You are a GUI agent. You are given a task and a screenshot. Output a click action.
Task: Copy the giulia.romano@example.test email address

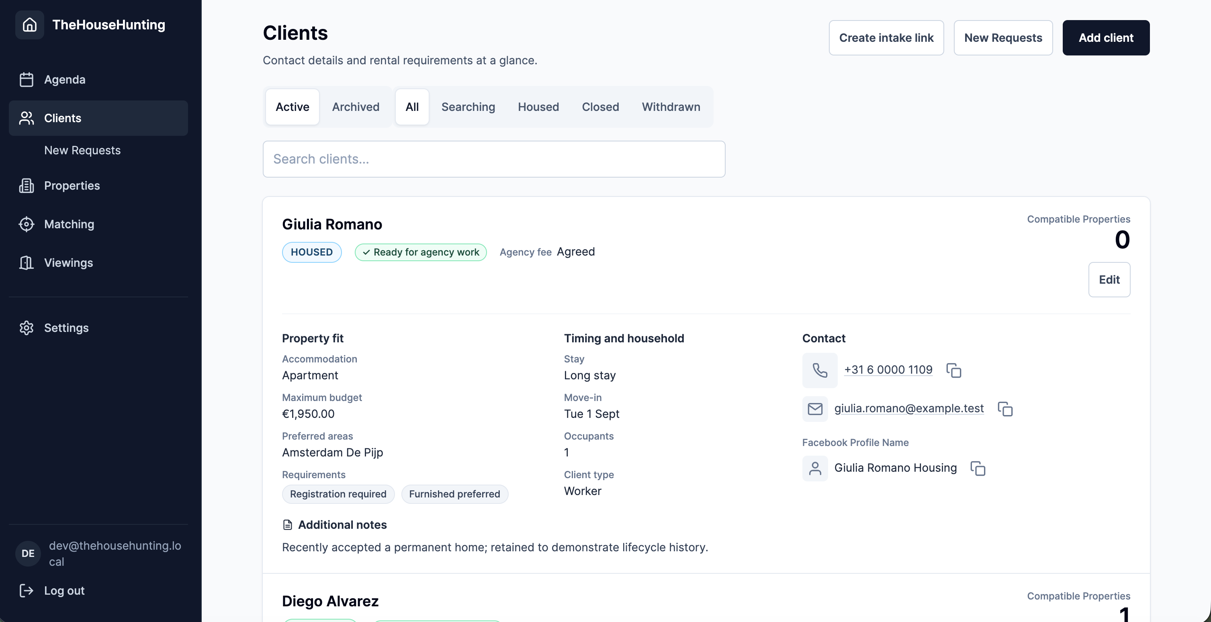pyautogui.click(x=1006, y=409)
